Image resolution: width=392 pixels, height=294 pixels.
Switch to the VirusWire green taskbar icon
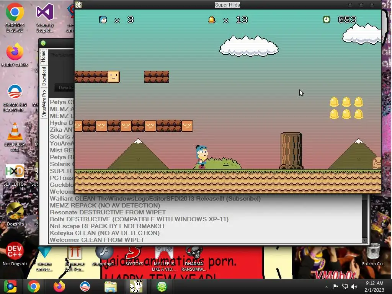162,286
